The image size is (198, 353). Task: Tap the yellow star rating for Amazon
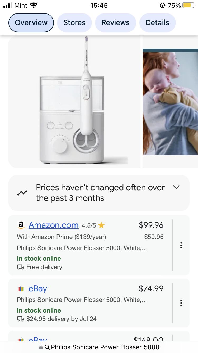(x=101, y=225)
